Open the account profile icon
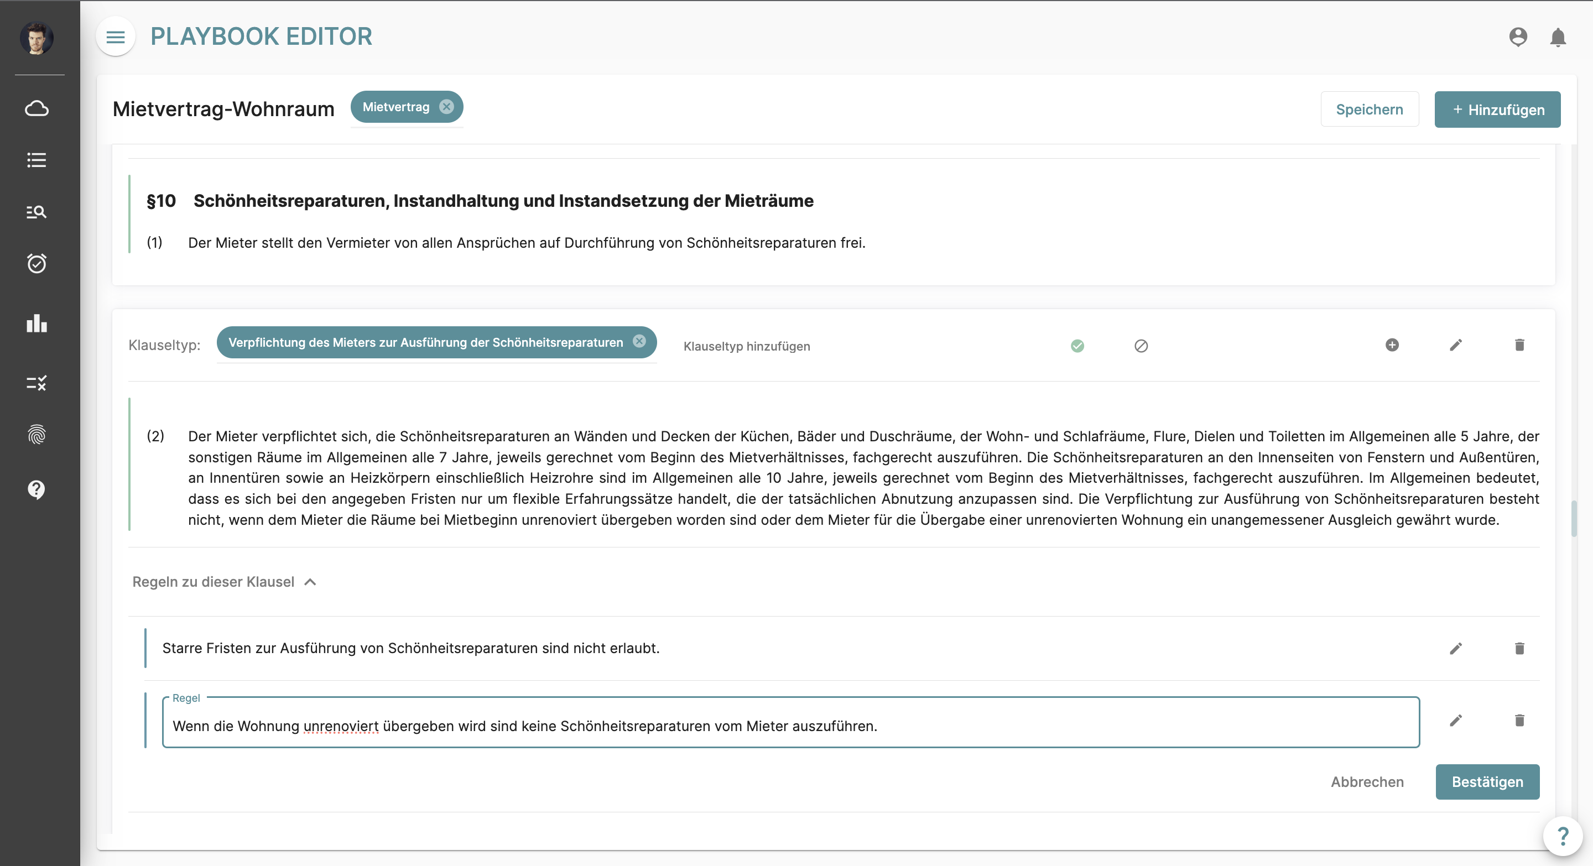1593x866 pixels. pyautogui.click(x=1518, y=37)
